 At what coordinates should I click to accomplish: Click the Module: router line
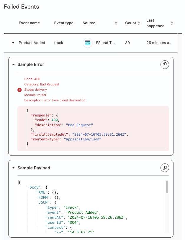coord(35,95)
